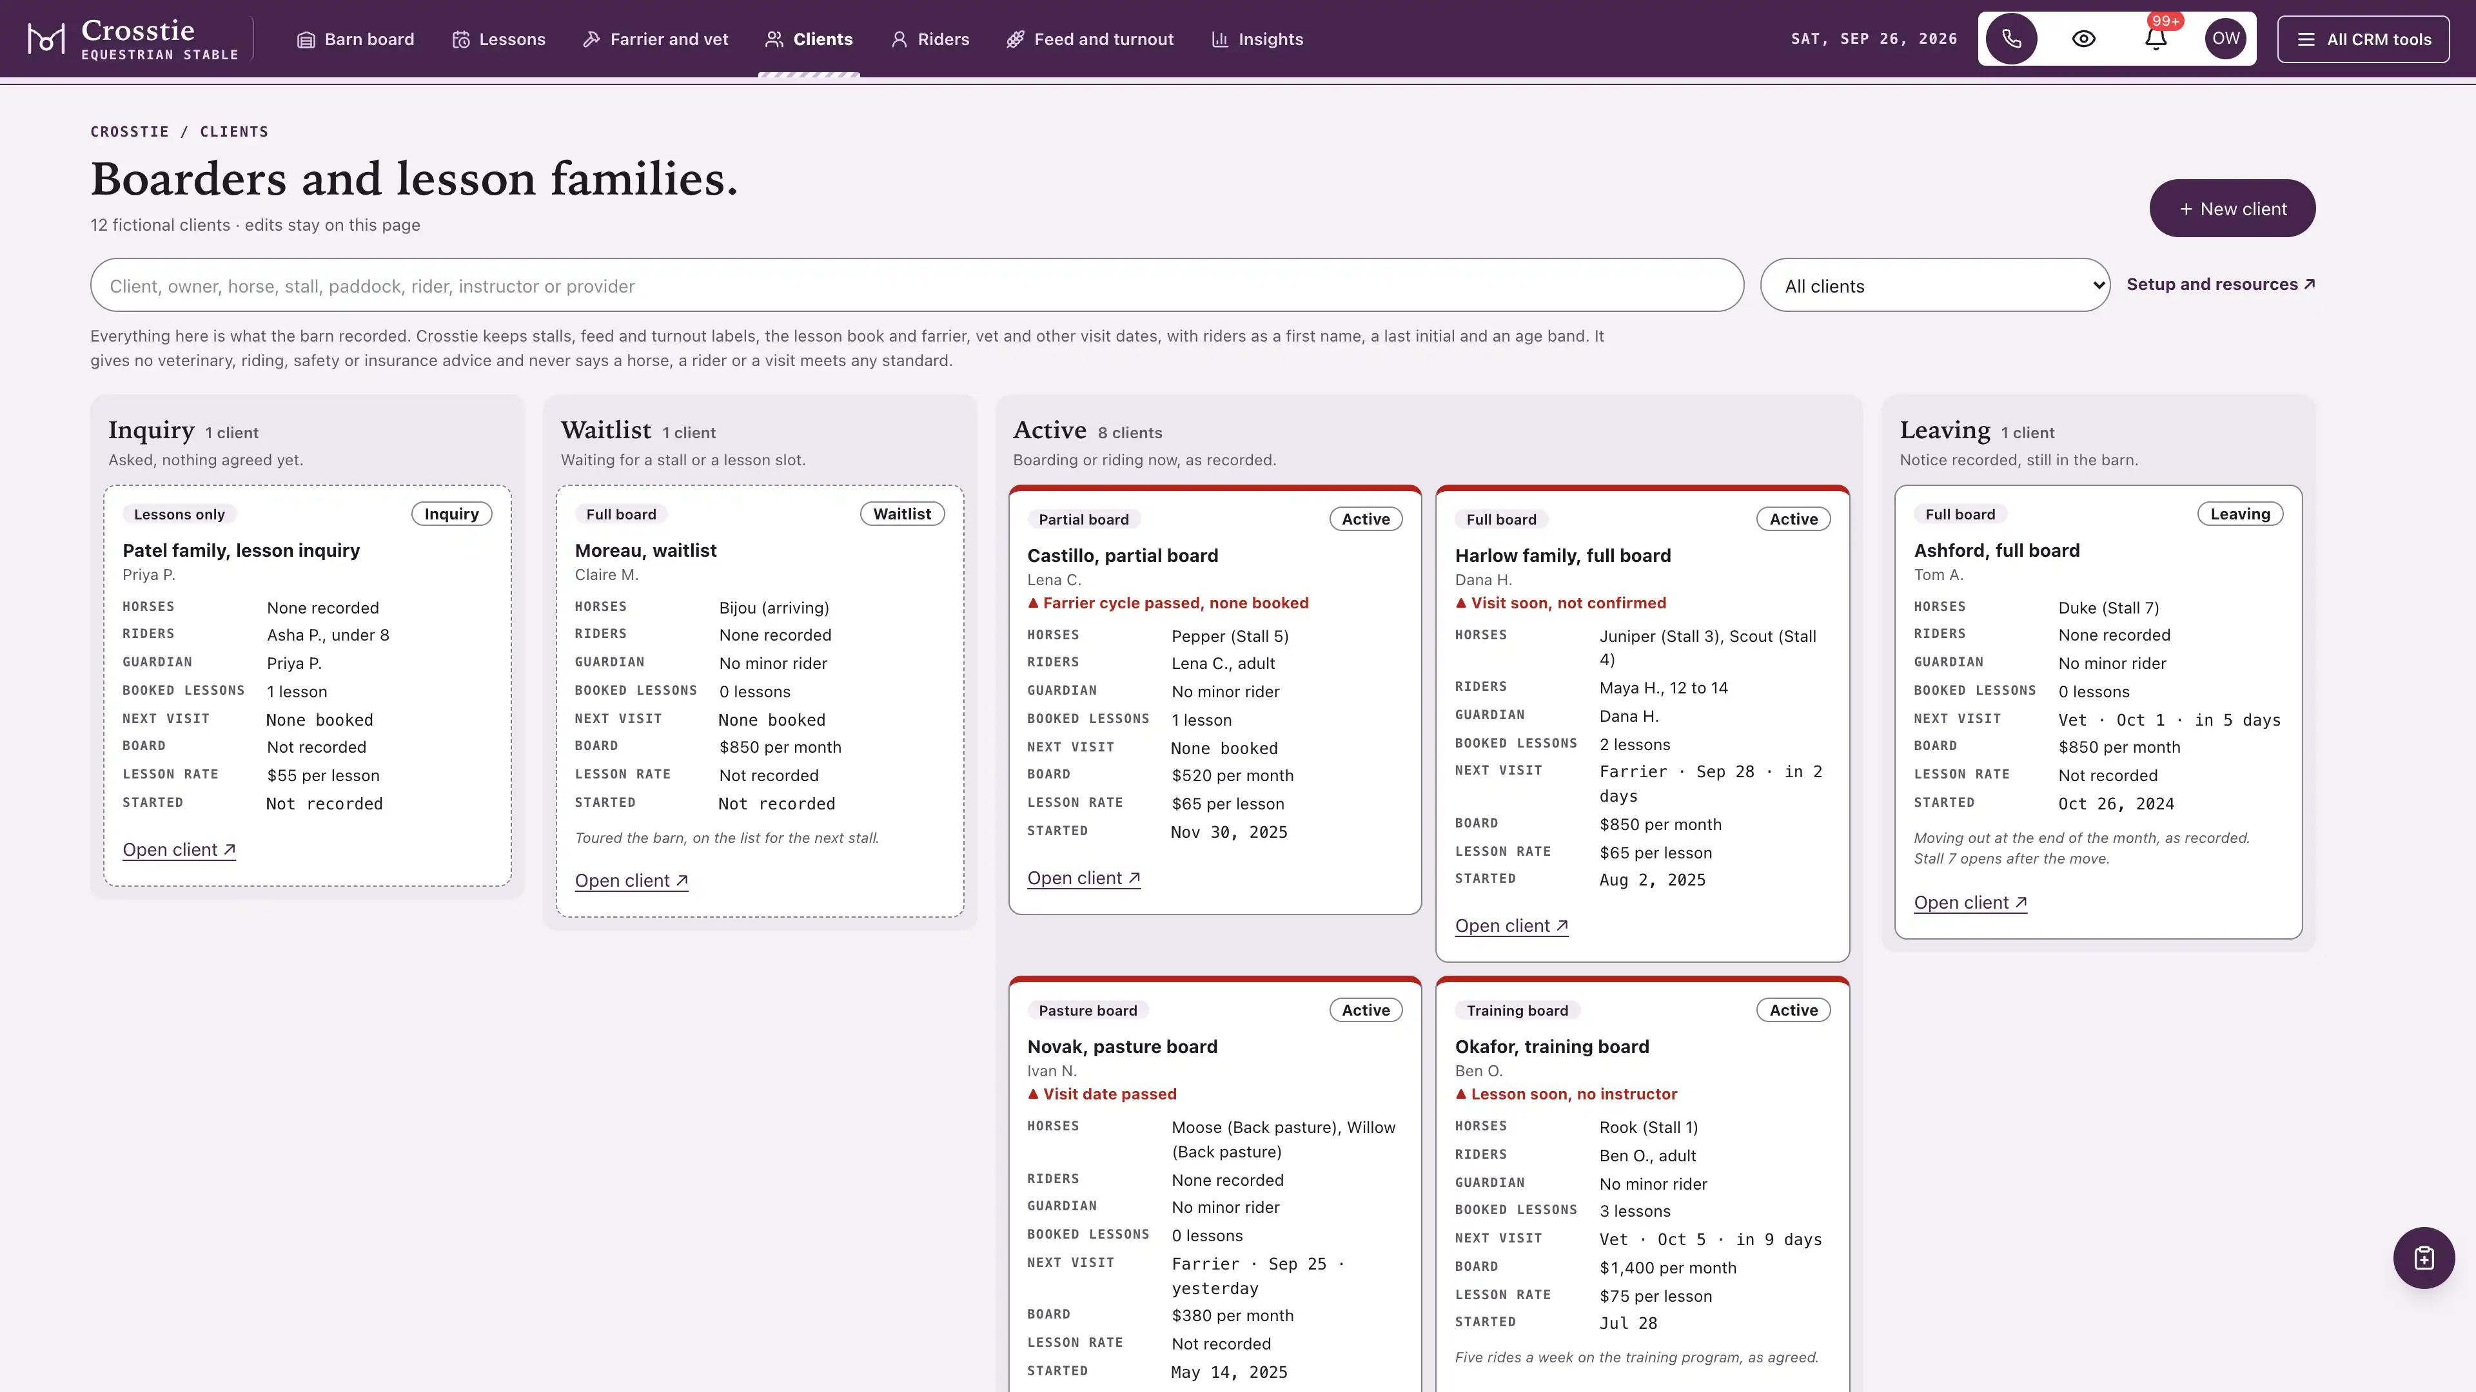Open client link on Harlow family card
The image size is (2476, 1392).
(1511, 925)
